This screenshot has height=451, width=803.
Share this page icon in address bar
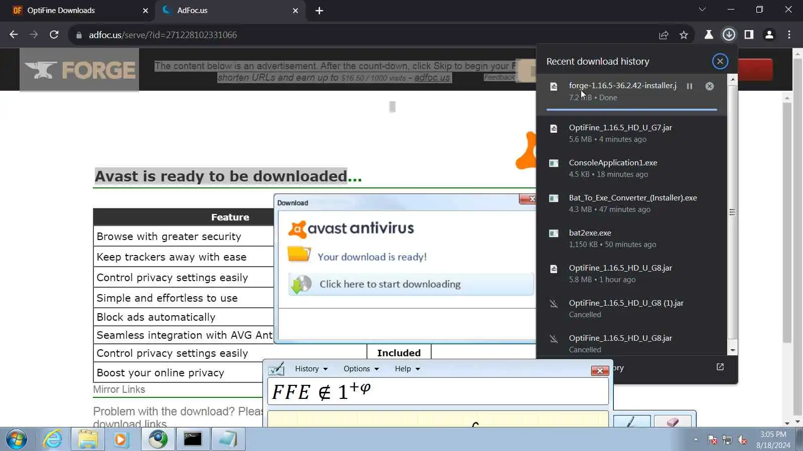663,35
